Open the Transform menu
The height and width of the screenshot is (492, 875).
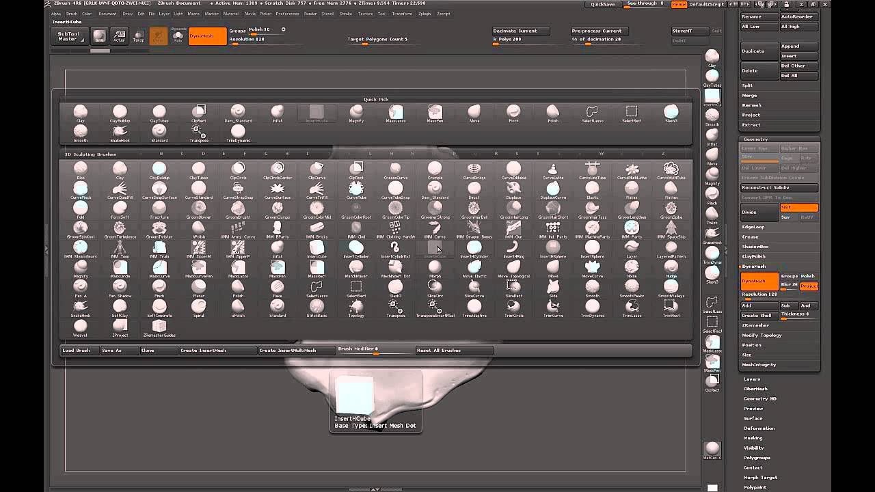pos(403,14)
